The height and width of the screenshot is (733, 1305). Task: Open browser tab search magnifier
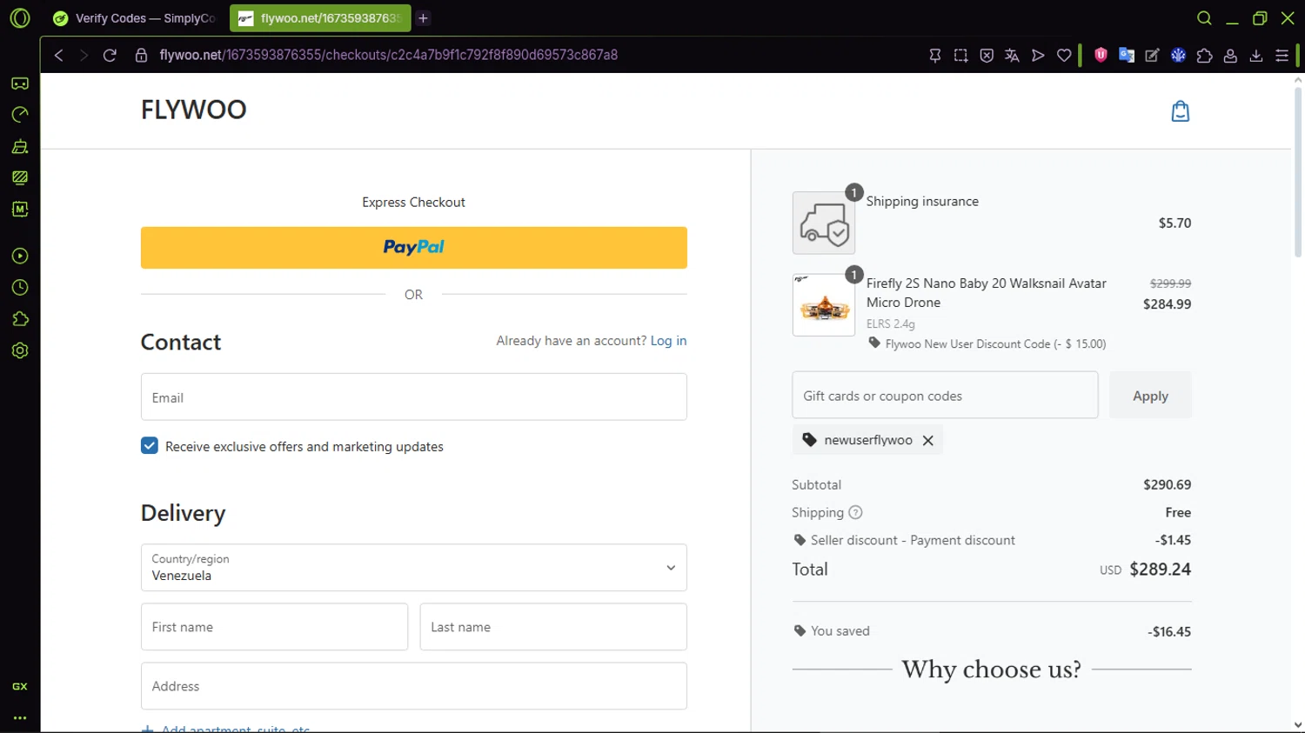point(1204,17)
